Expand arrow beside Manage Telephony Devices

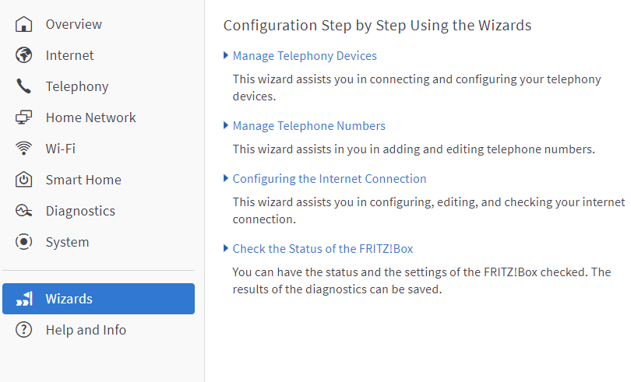pos(226,55)
